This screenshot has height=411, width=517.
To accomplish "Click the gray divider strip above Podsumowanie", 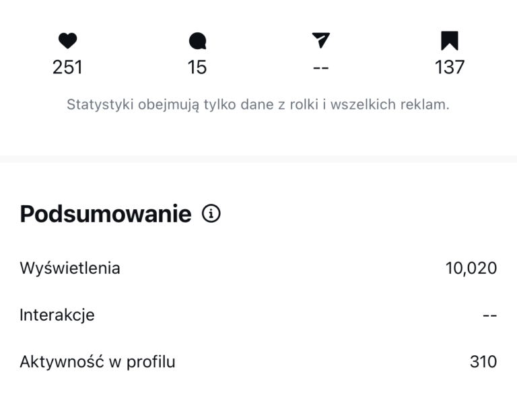I will click(x=258, y=159).
